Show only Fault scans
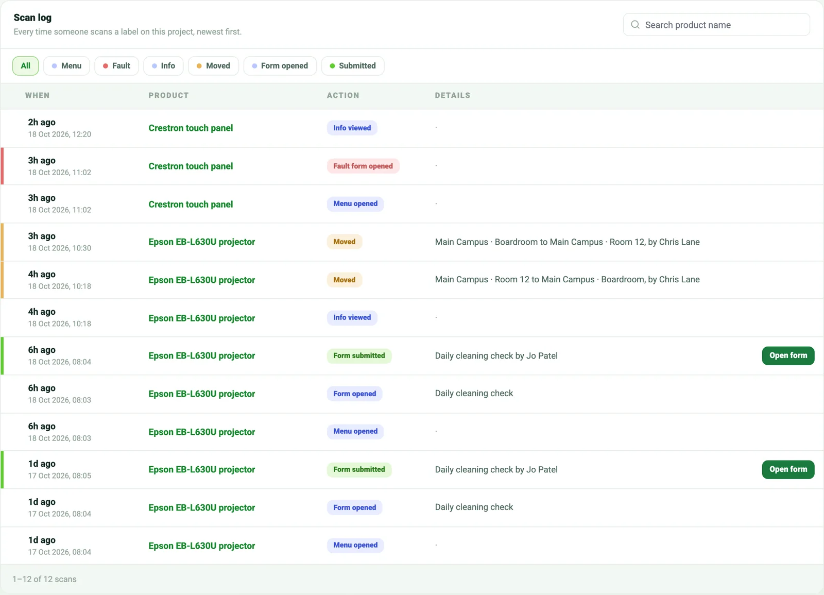The image size is (824, 595). click(116, 66)
